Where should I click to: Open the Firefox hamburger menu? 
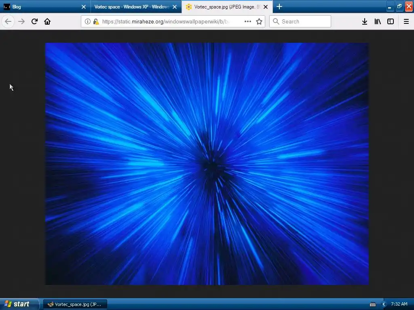(406, 22)
